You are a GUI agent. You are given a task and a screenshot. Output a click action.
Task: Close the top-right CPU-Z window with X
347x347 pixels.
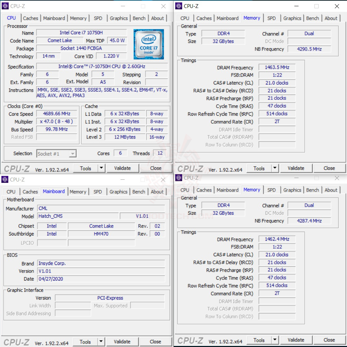point(337,6)
